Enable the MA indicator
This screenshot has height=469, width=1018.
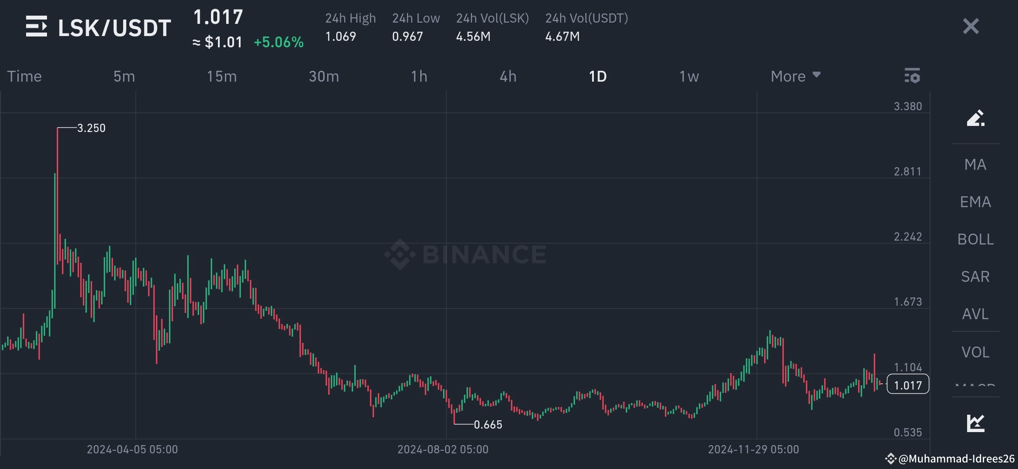tap(975, 164)
